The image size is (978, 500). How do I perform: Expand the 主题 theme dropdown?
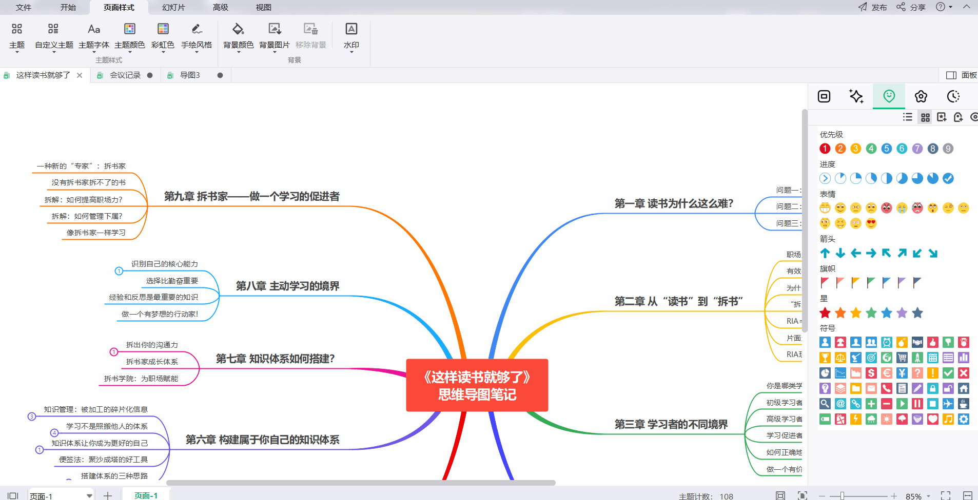tap(17, 52)
